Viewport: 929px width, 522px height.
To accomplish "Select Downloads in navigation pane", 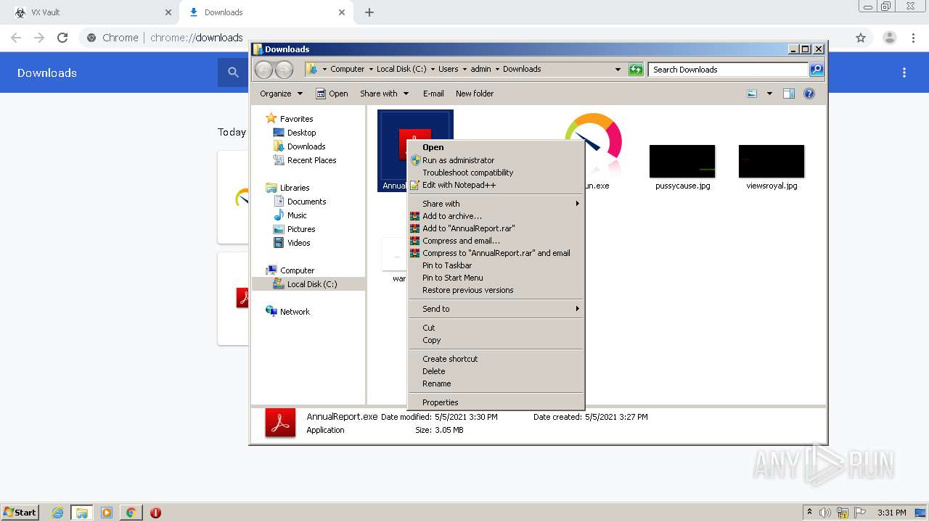I will pos(299,146).
